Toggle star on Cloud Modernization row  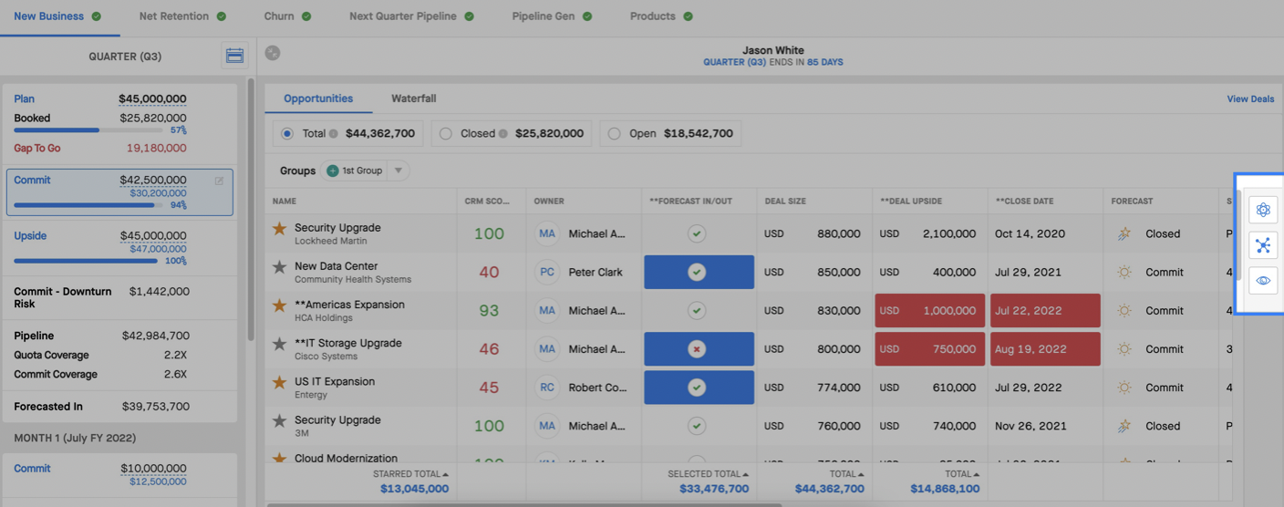coord(280,458)
